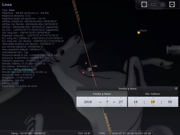The height and width of the screenshot is (135, 180).
Task: Toggle the sensor frame rectangle icon
Action: (x=153, y=4)
